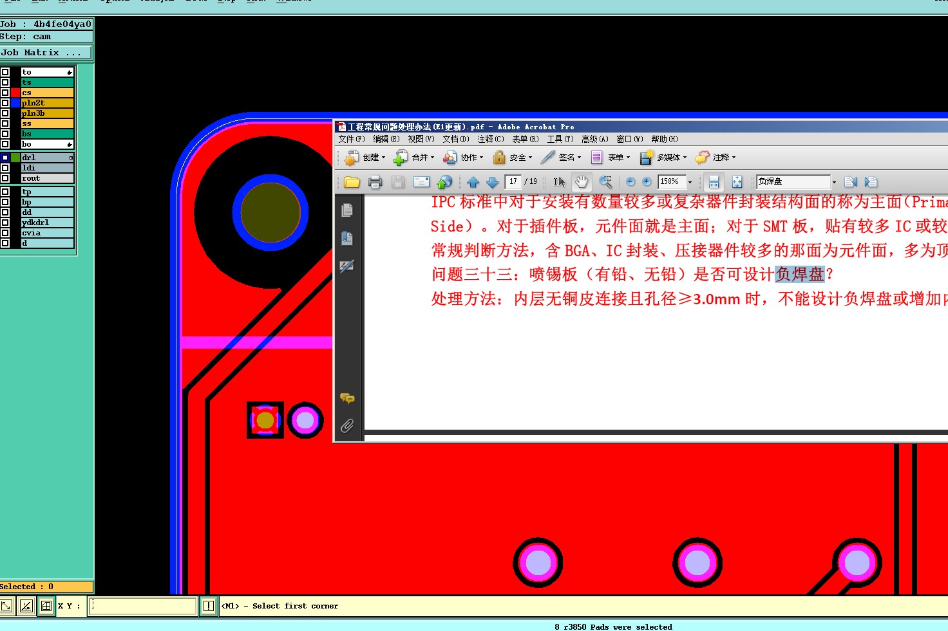Find next search result icon
The image size is (948, 631).
tap(871, 182)
